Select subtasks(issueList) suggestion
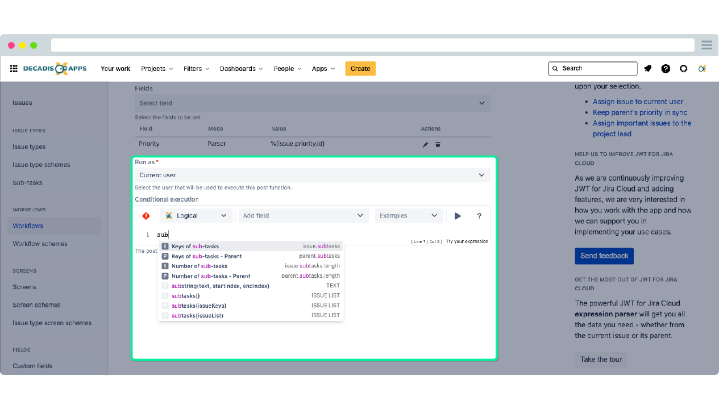Screen dimensions: 719x409 [251, 315]
